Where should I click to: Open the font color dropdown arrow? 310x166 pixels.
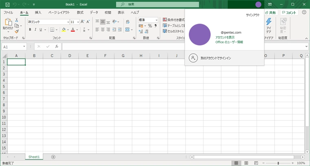77,30
